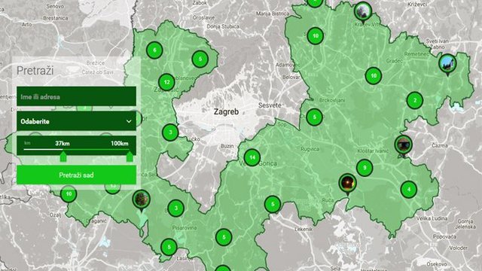Open cluster marker 3 above Pisarovina

[176, 208]
